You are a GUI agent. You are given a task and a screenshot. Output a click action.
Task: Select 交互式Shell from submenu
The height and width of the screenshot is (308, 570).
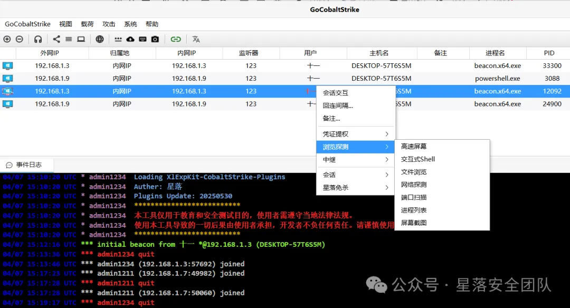tap(442, 159)
